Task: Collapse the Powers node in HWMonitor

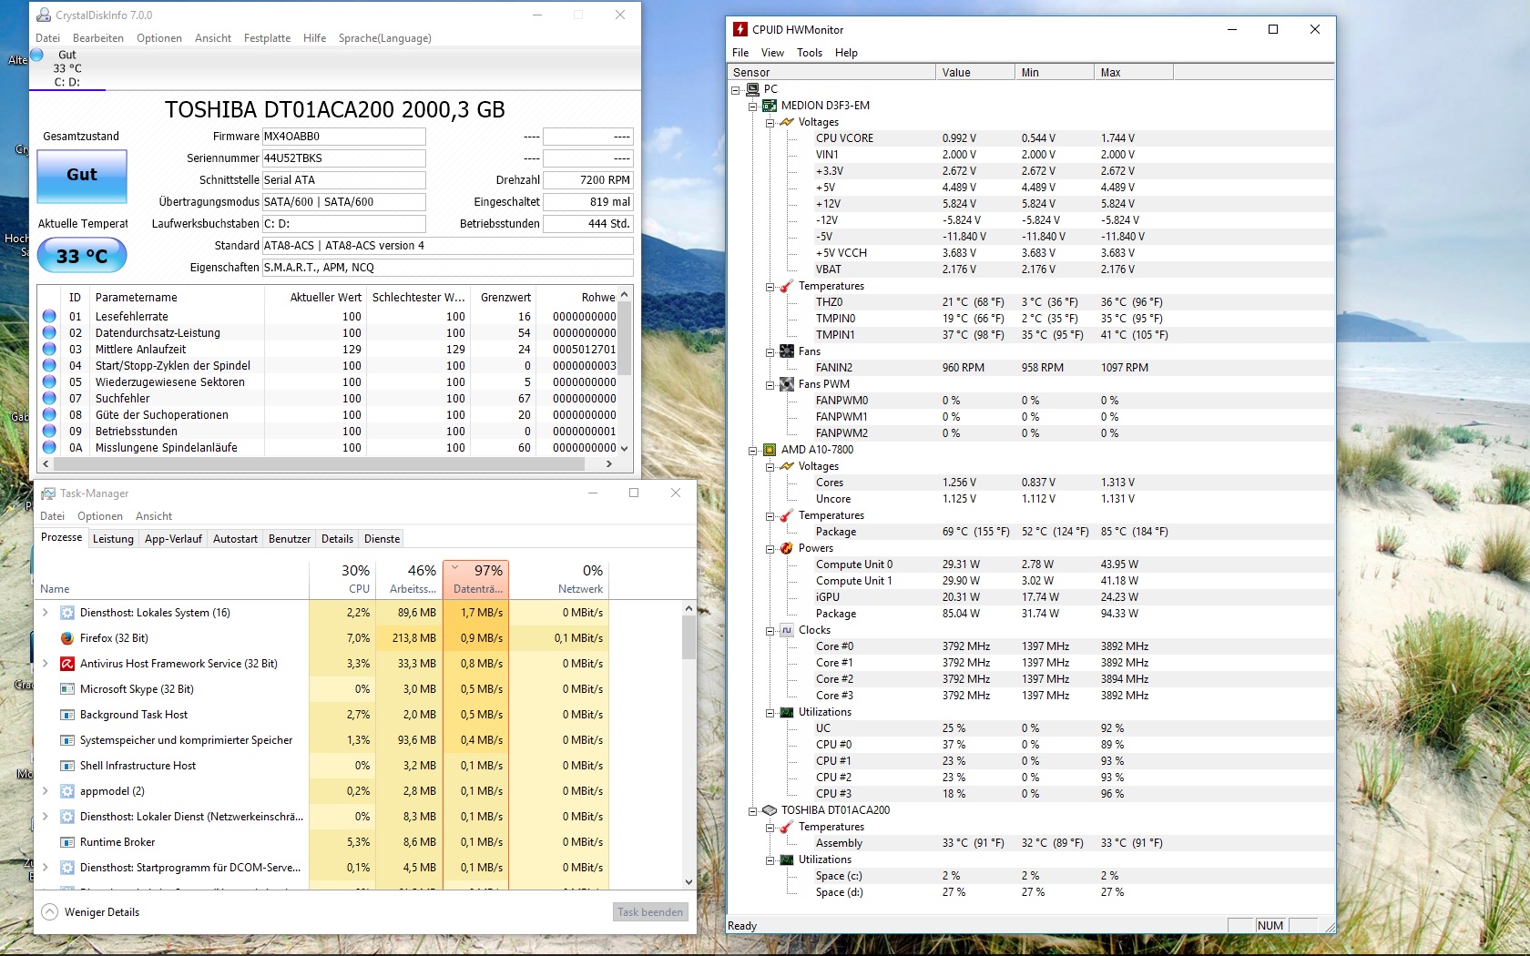Action: pyautogui.click(x=770, y=548)
